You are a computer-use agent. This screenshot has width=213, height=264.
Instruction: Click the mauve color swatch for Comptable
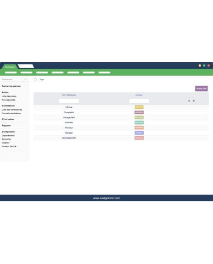[x=139, y=112]
